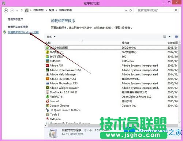Open 控制面板主页 link
The width and height of the screenshot is (183, 141).
15,19
